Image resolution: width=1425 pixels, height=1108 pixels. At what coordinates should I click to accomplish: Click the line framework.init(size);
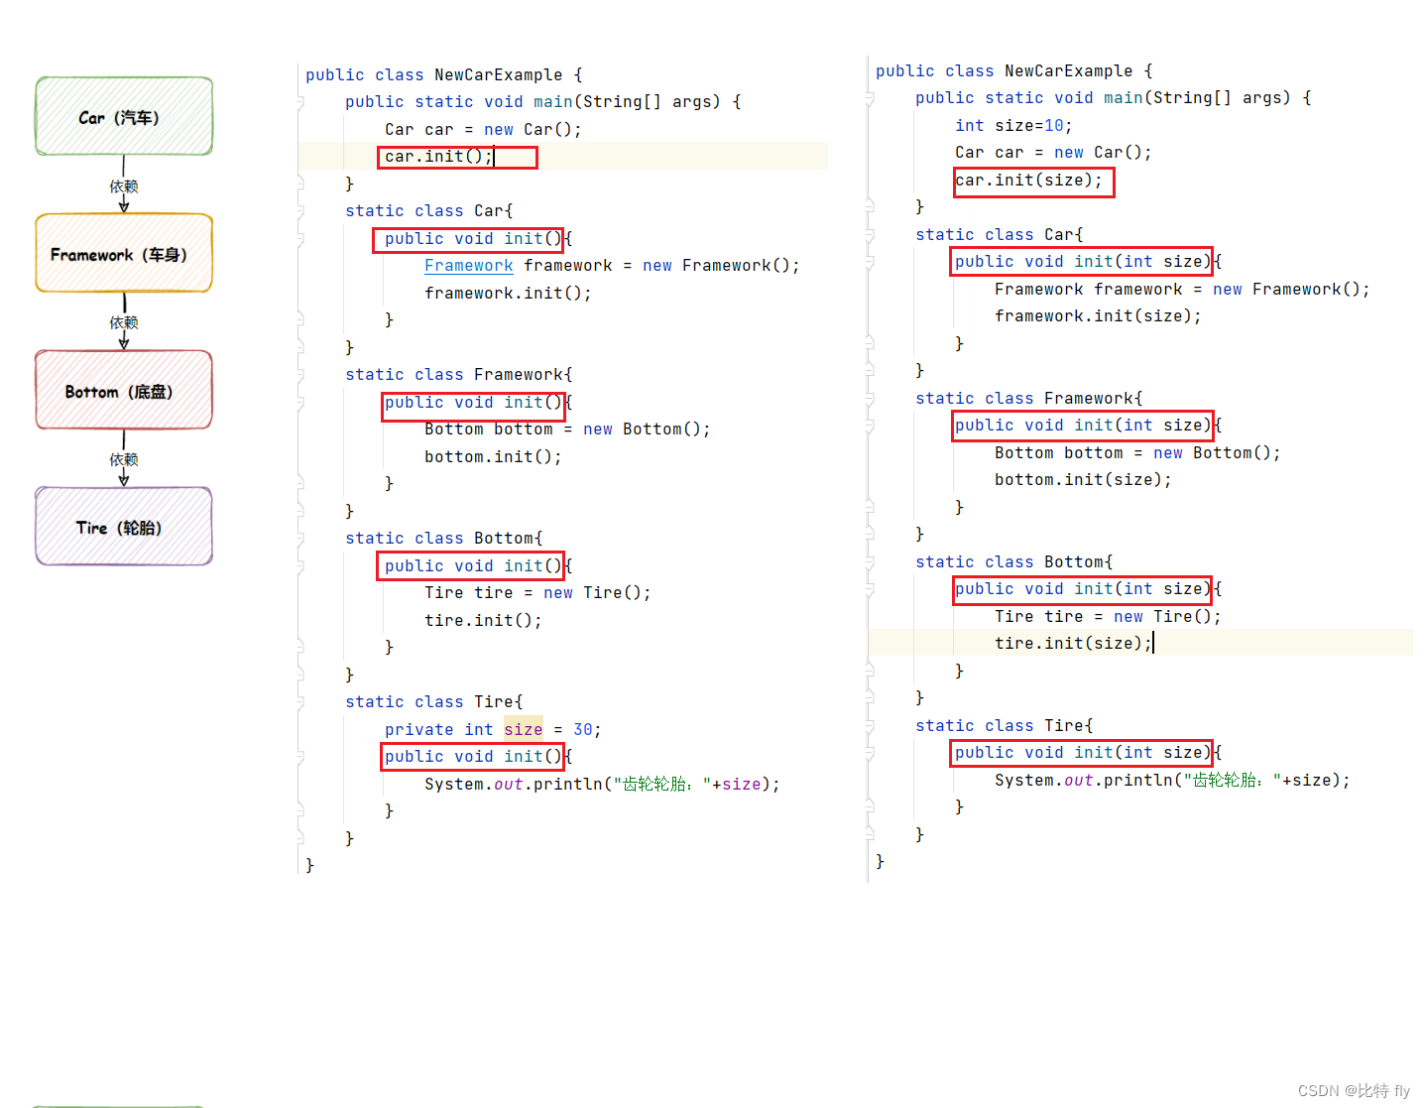point(1098,316)
